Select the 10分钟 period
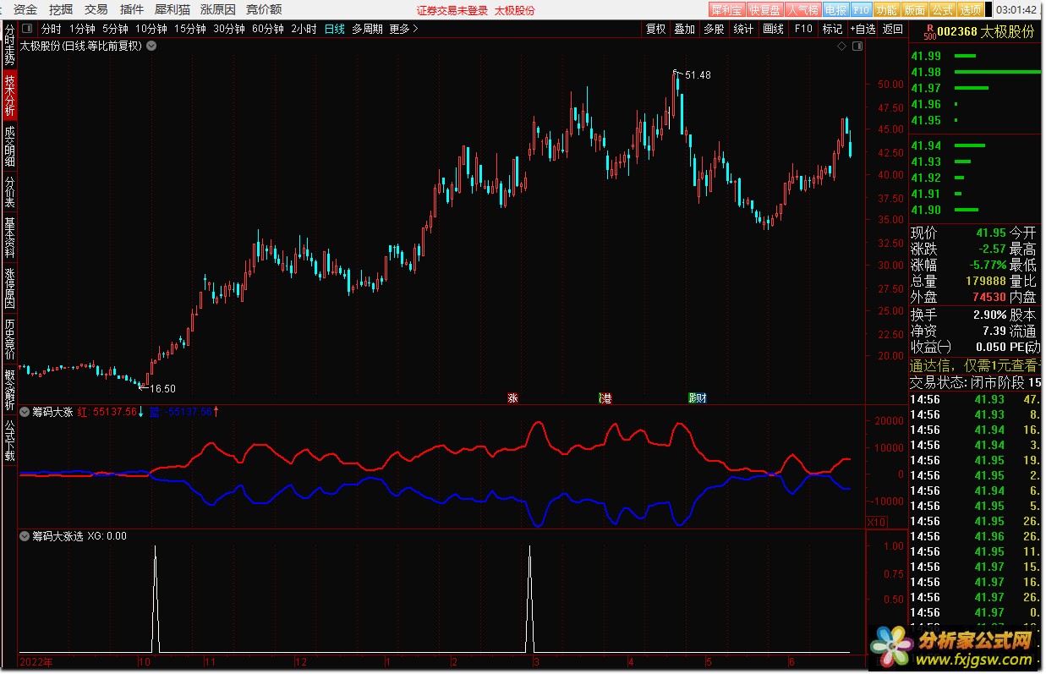1046x674 pixels. tap(151, 29)
